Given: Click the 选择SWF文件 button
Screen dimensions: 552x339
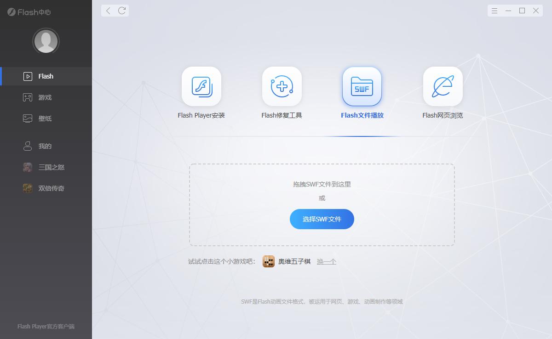Looking at the screenshot, I should pos(322,219).
